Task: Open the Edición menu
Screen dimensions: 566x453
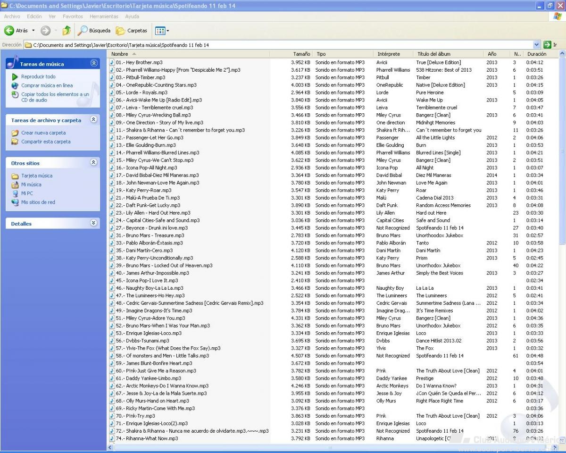Action: point(34,17)
